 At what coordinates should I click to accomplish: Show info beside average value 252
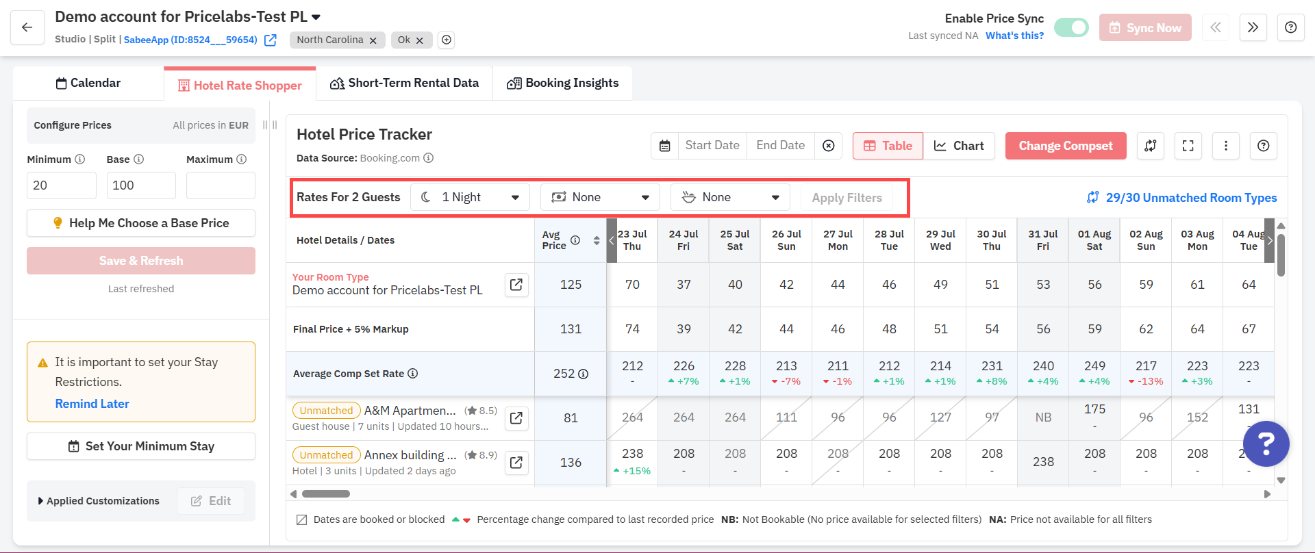[584, 374]
